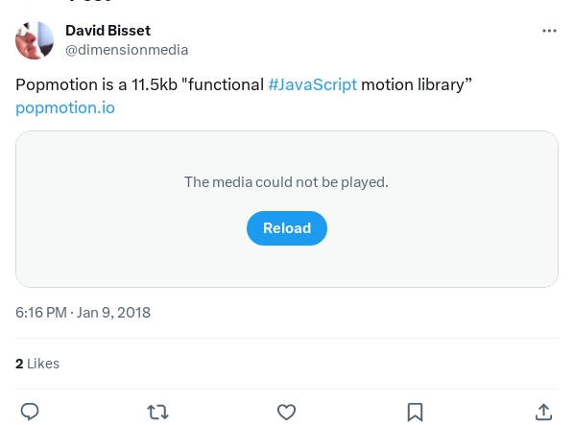This screenshot has width=574, height=425.
Task: View who liked via '2 Likes'
Action: (x=37, y=364)
